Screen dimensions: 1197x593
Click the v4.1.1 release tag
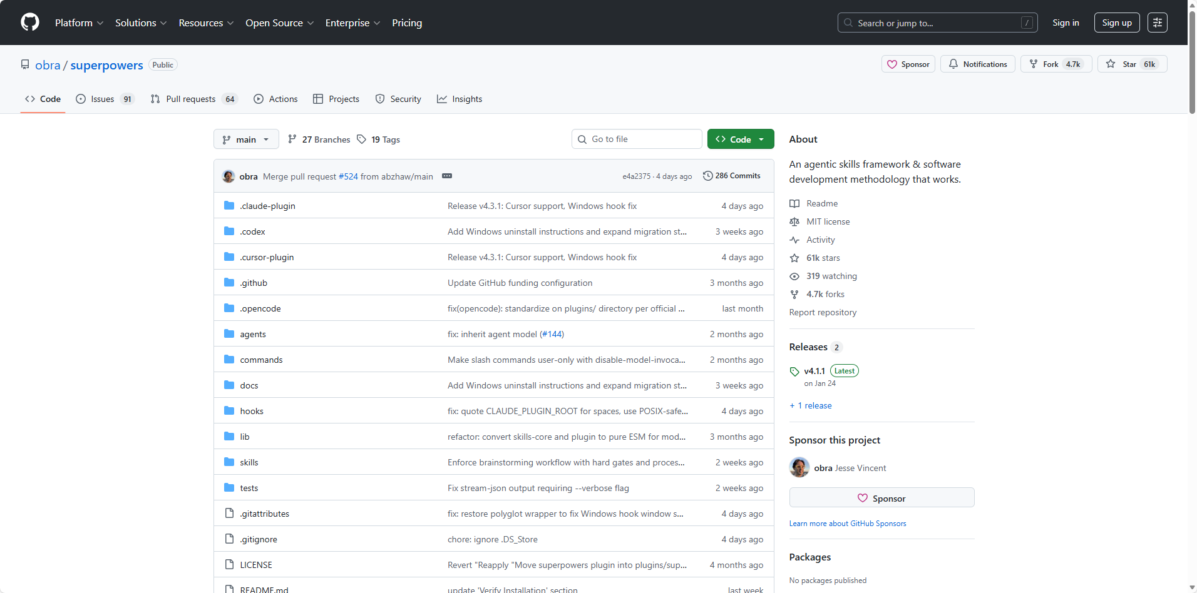click(814, 371)
